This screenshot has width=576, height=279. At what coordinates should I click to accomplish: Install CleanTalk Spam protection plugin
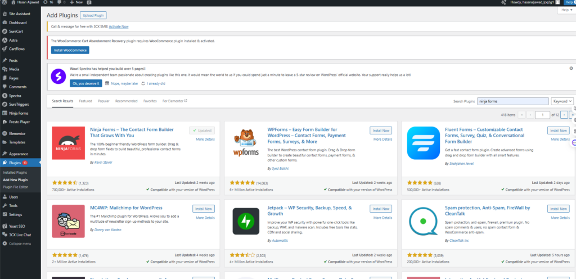click(559, 209)
